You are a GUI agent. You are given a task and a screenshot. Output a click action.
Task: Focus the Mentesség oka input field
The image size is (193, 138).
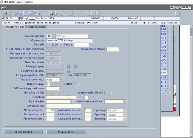(x=64, y=106)
